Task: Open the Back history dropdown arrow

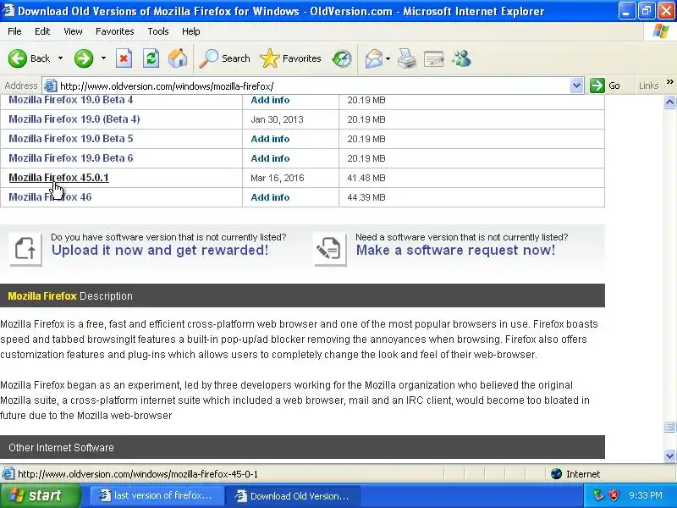Action: [60, 58]
